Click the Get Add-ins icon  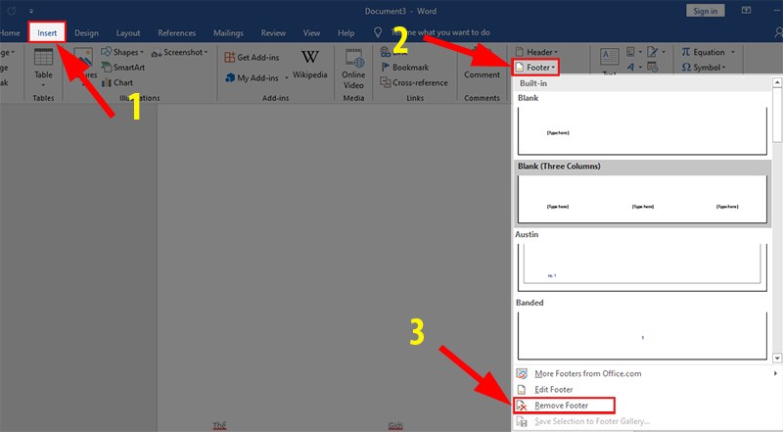coord(230,57)
